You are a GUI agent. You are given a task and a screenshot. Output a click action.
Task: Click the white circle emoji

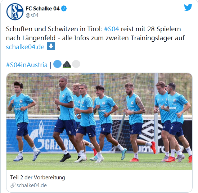76,64
